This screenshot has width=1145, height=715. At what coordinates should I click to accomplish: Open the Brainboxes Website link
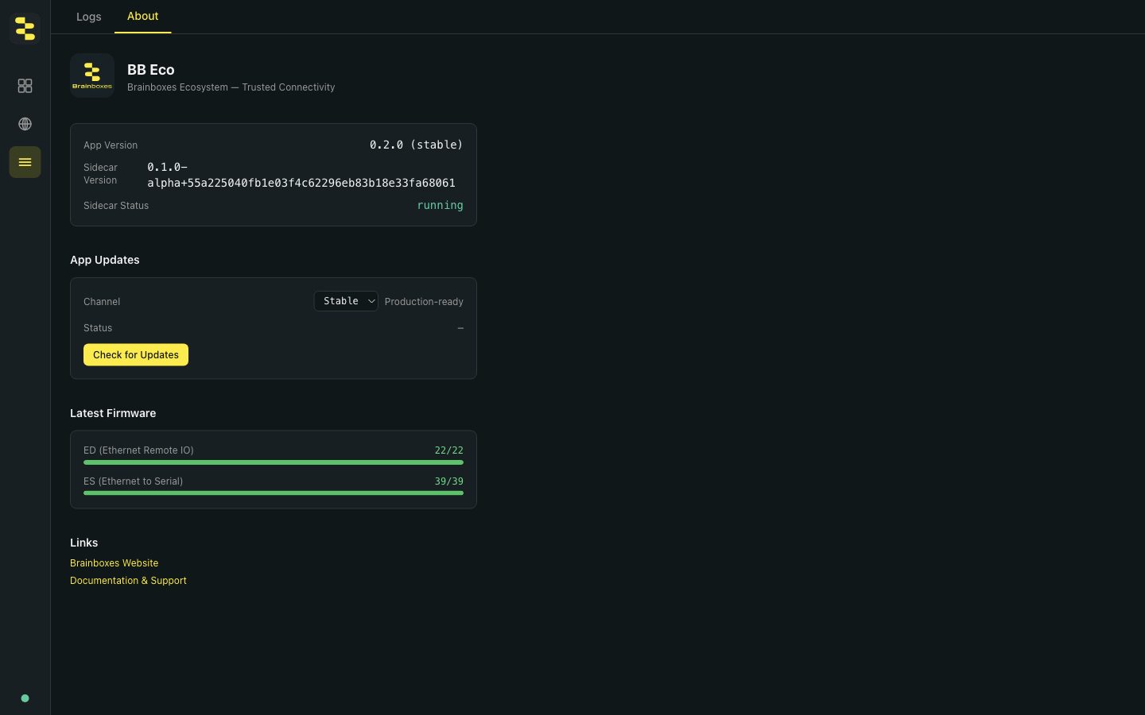pos(114,563)
